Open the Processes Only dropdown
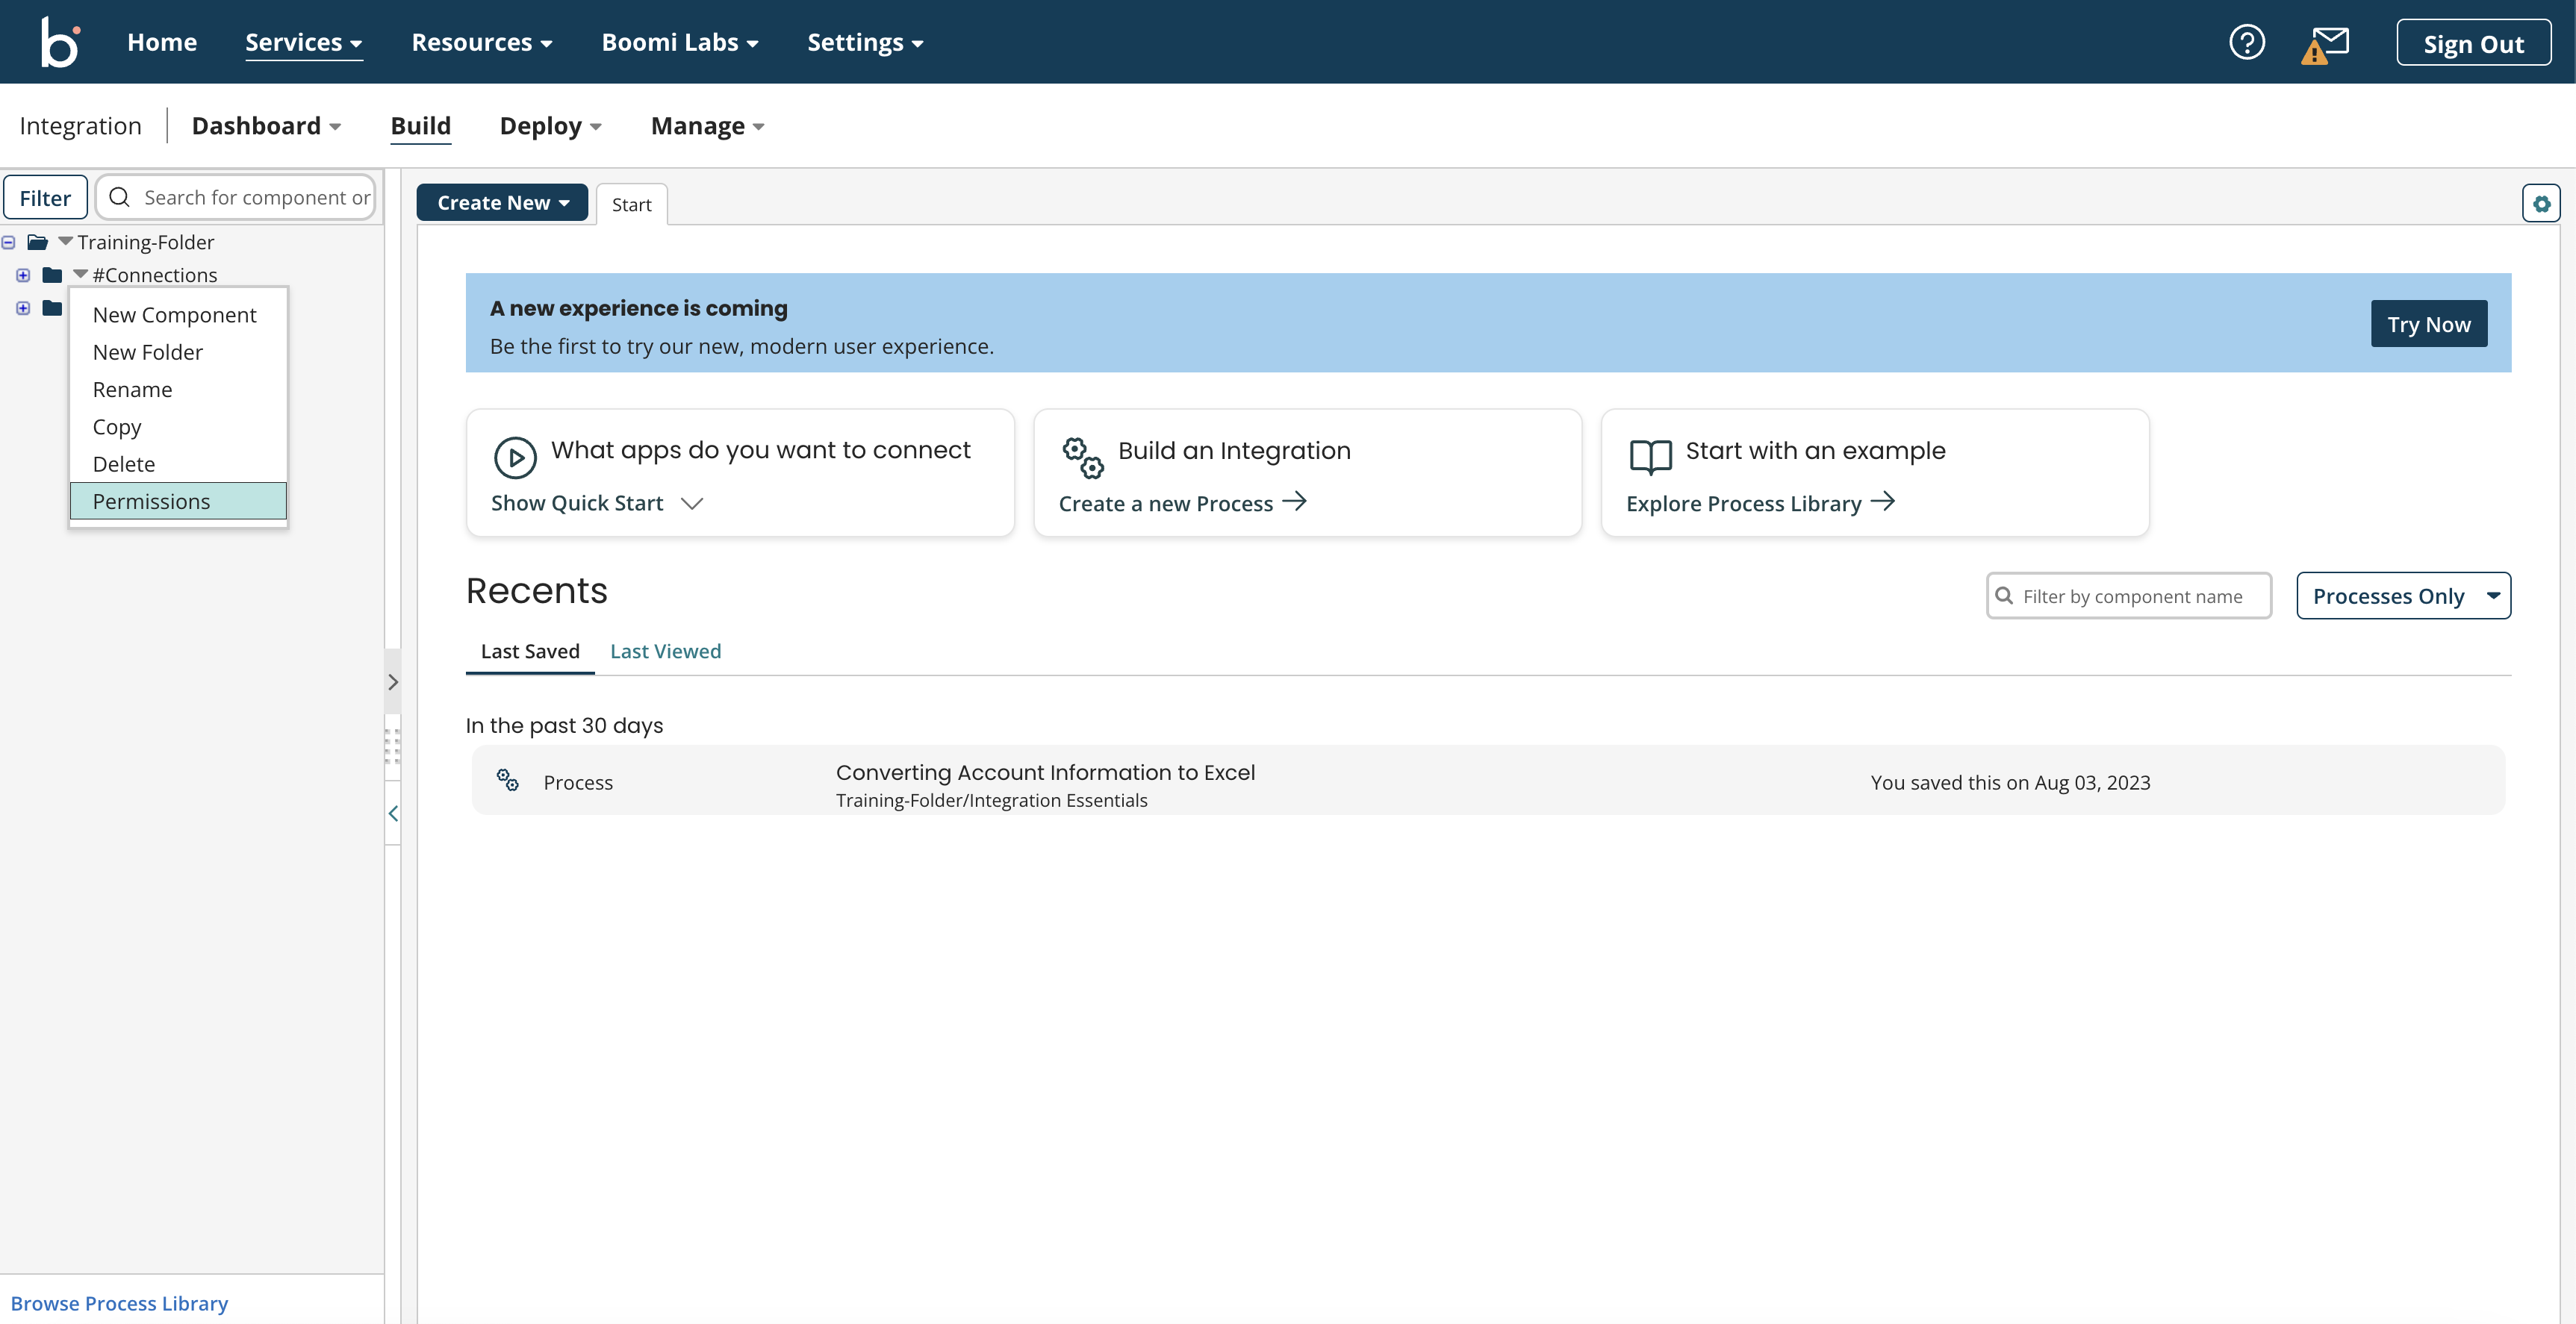This screenshot has height=1324, width=2576. (x=2404, y=595)
